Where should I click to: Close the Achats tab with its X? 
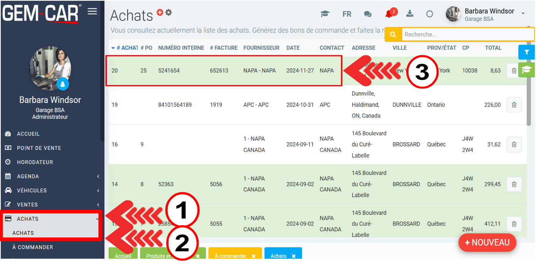pyautogui.click(x=294, y=256)
